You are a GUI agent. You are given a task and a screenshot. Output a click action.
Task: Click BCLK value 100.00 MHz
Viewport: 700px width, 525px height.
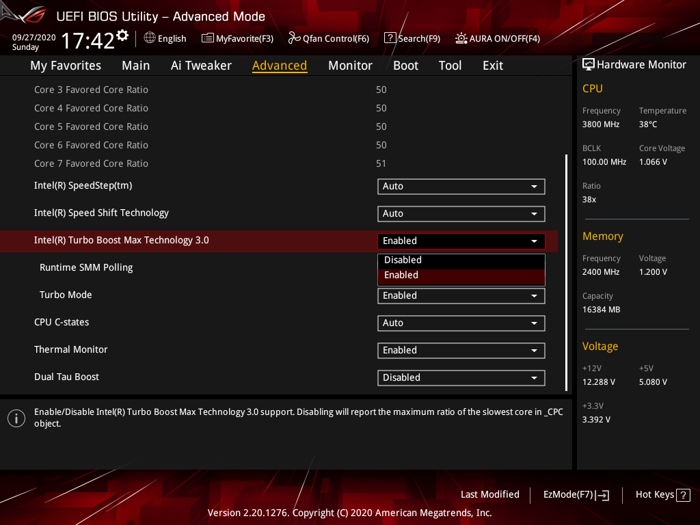coord(604,161)
